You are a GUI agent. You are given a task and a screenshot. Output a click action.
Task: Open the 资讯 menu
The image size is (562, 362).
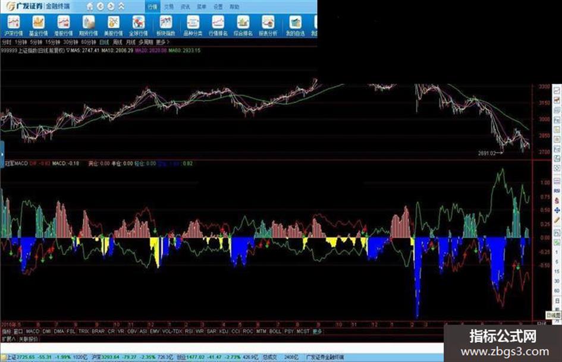(186, 7)
